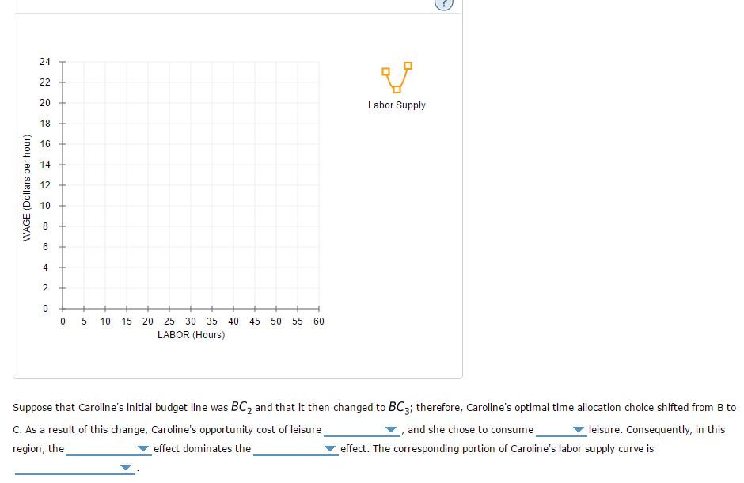
Task: Click the top-right square of the Labor Supply icon
Action: click(408, 65)
